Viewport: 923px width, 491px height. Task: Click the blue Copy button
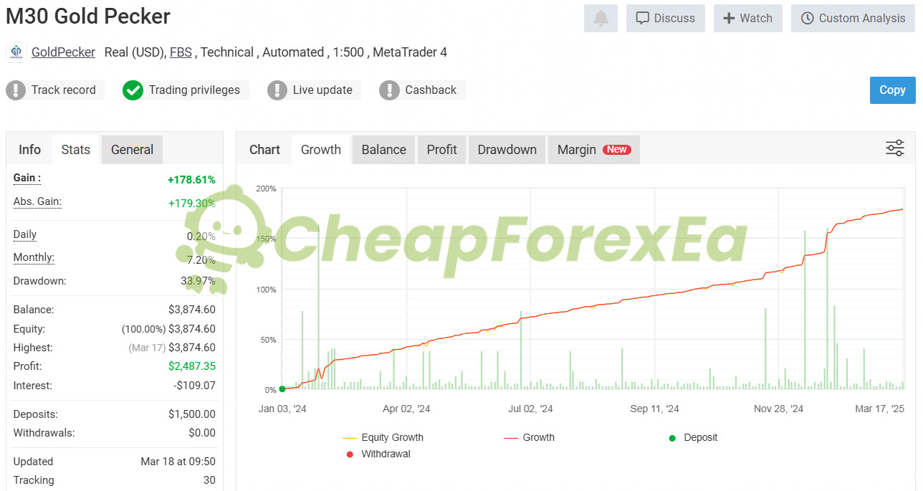[x=892, y=90]
